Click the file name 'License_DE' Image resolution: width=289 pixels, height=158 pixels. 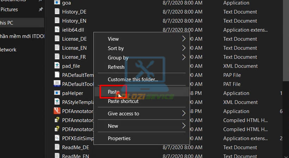(x=74, y=39)
